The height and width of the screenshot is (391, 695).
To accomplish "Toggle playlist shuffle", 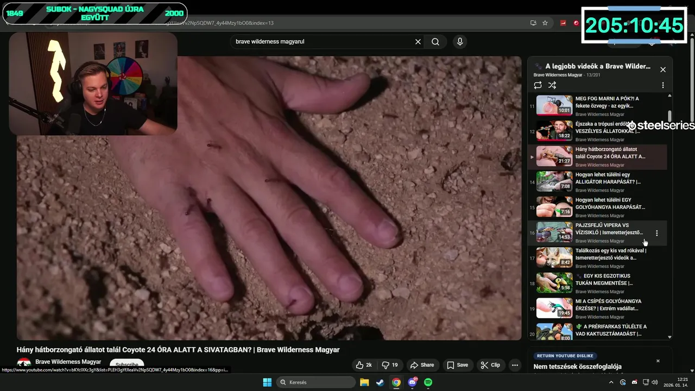I will click(552, 85).
